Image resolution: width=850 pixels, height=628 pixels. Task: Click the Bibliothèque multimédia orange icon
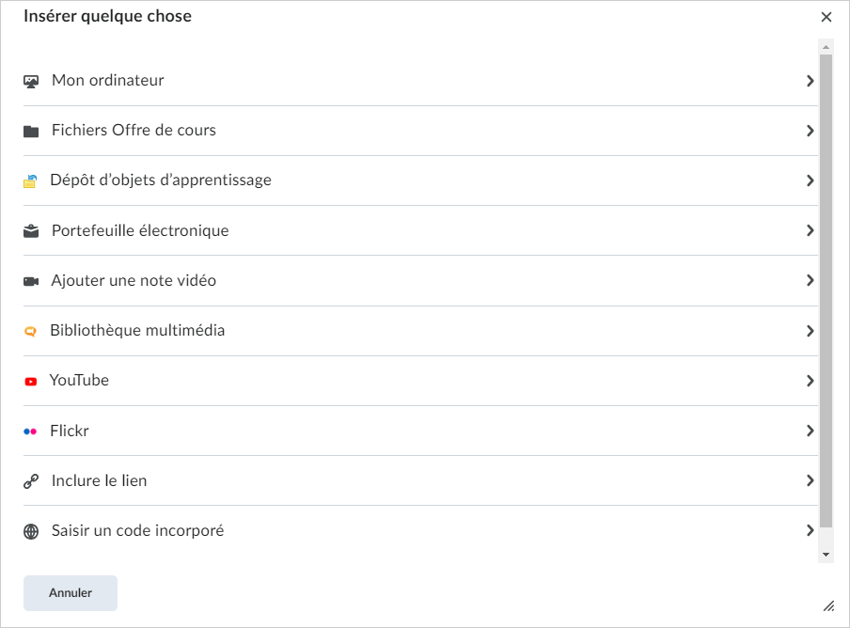pyautogui.click(x=30, y=331)
